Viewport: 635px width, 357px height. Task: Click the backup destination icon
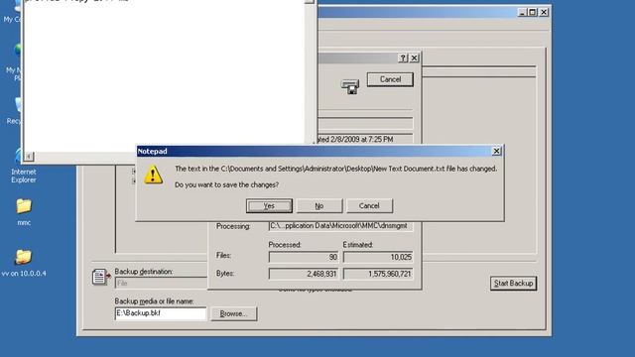pyautogui.click(x=101, y=277)
